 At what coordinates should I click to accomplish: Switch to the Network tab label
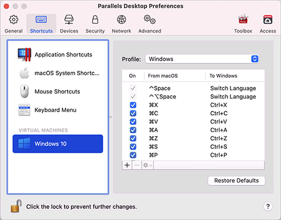pos(121,31)
